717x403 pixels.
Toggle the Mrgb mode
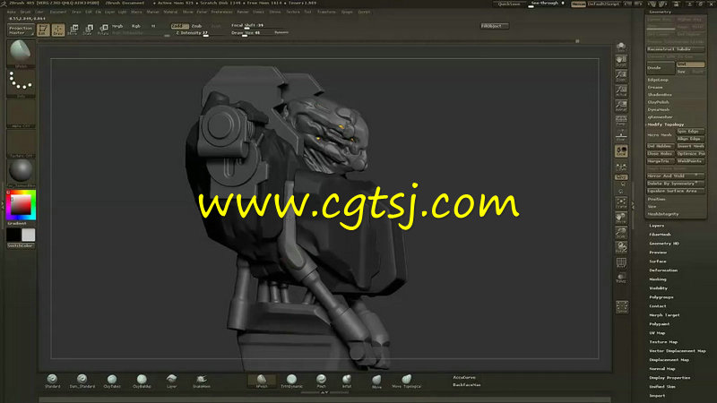click(x=117, y=27)
